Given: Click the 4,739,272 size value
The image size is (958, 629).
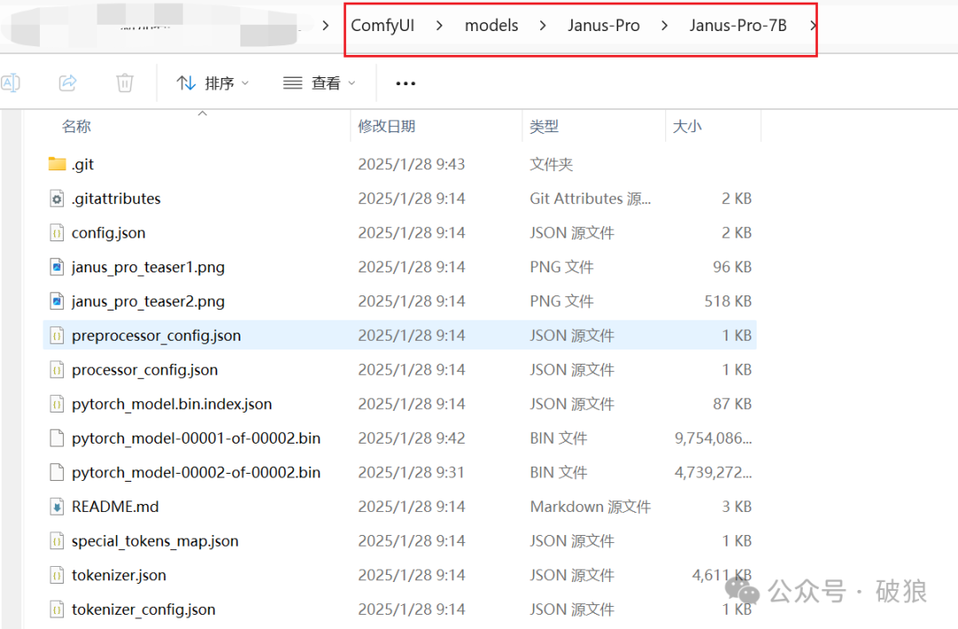Looking at the screenshot, I should click(x=713, y=473).
